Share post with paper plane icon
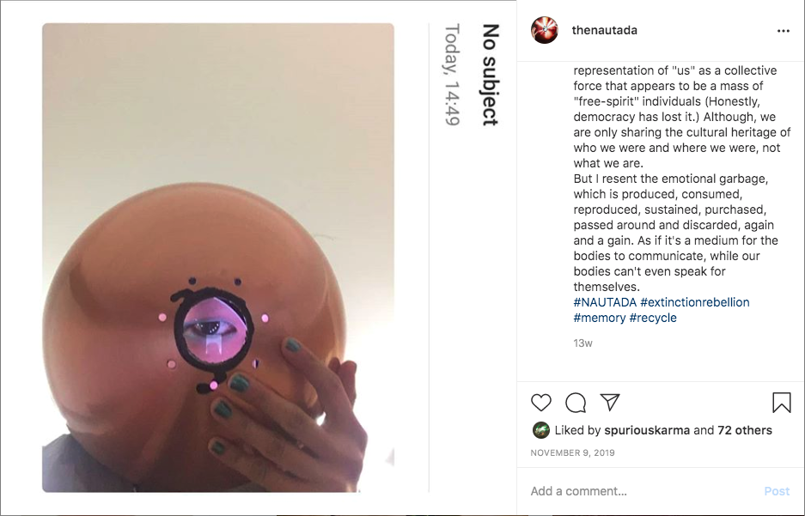Screen dimensions: 805x516 click(x=610, y=402)
